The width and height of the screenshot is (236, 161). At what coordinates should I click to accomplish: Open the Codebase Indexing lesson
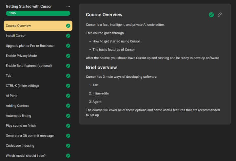[x=38, y=146]
